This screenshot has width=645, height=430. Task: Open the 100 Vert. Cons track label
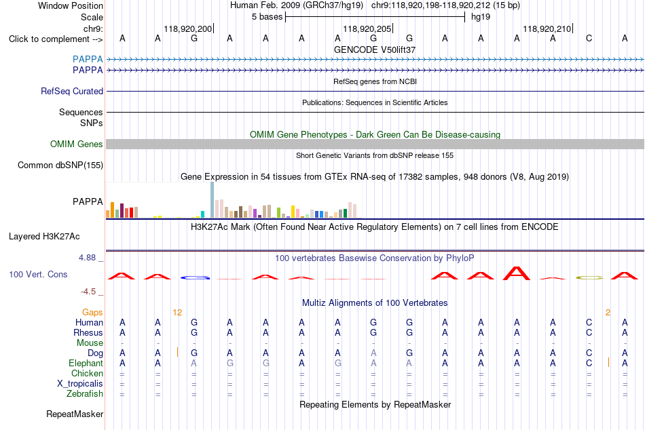tap(38, 274)
